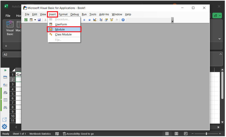The width and height of the screenshot is (226, 137).
Task: Click Accessibility: Good to go status
Action: 78,134
